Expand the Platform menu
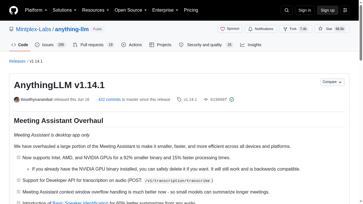The width and height of the screenshot is (363, 204). [36, 10]
